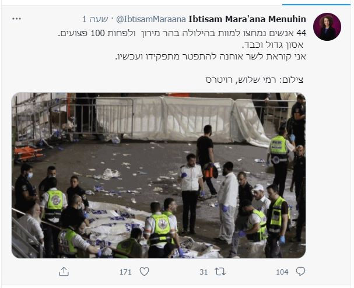Image resolution: width=354 pixels, height=288 pixels.
Task: Click the 171 likes count
Action: pyautogui.click(x=125, y=272)
